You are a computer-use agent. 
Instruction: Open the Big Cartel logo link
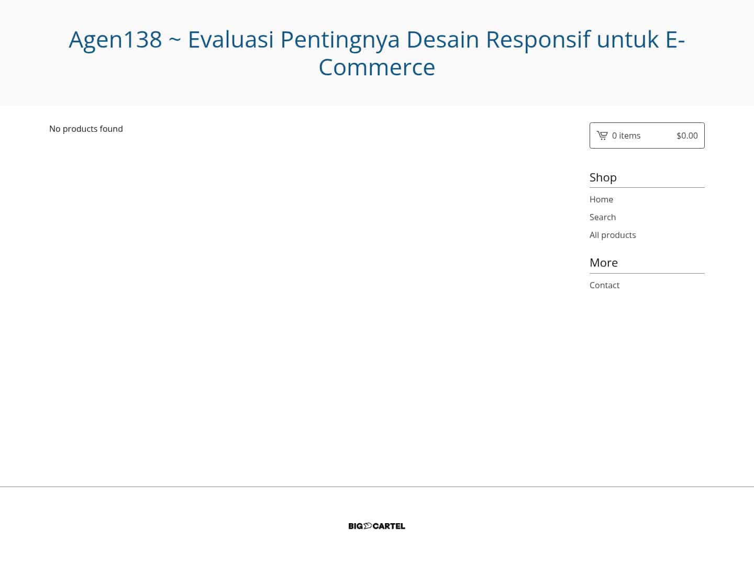click(377, 526)
